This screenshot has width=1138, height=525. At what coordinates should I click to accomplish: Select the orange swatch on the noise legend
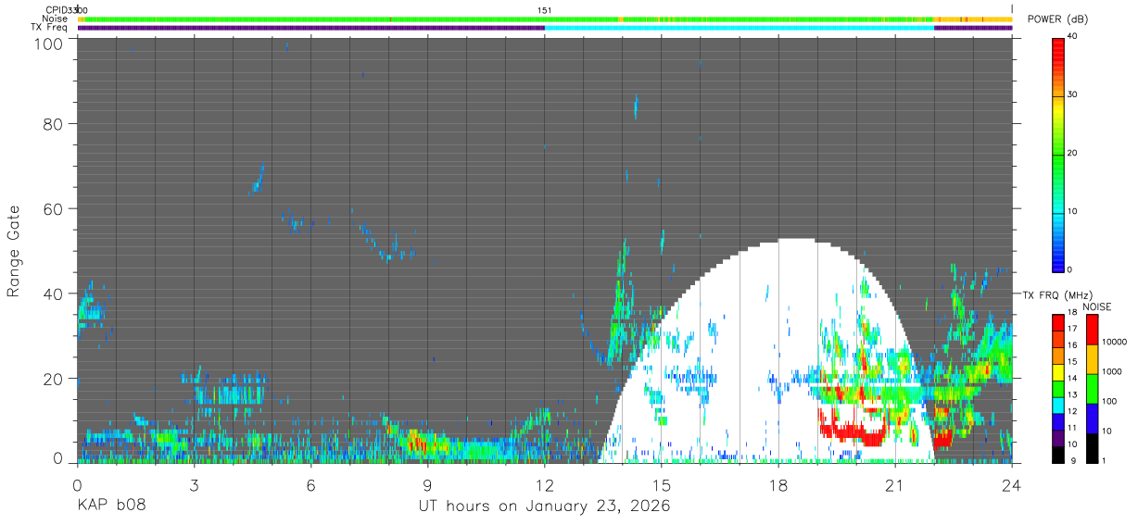tap(1093, 359)
